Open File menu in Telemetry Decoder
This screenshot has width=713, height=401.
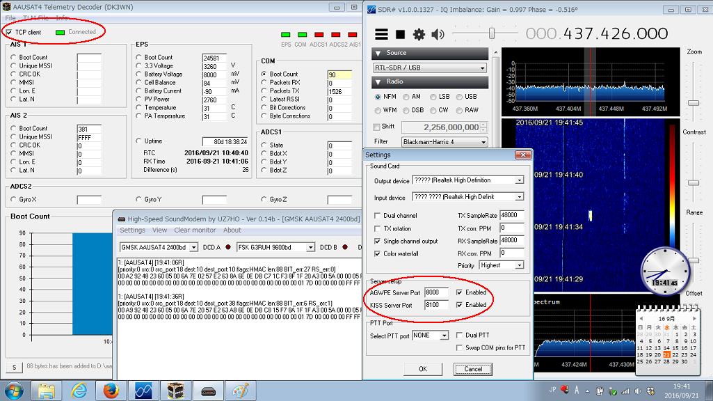click(x=10, y=18)
